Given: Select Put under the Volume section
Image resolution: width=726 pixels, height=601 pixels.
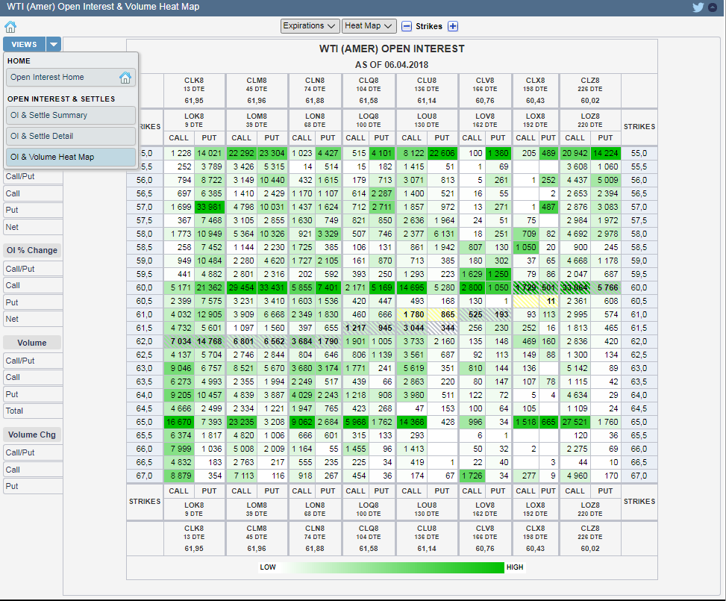Looking at the screenshot, I should click(x=22, y=394).
